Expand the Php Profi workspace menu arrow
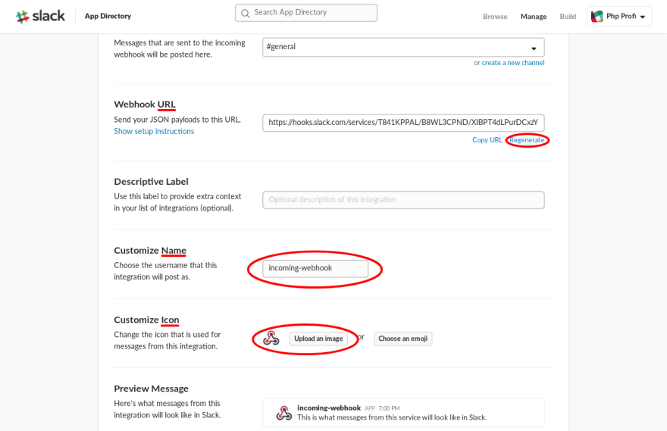The height and width of the screenshot is (431, 667). pyautogui.click(x=642, y=17)
